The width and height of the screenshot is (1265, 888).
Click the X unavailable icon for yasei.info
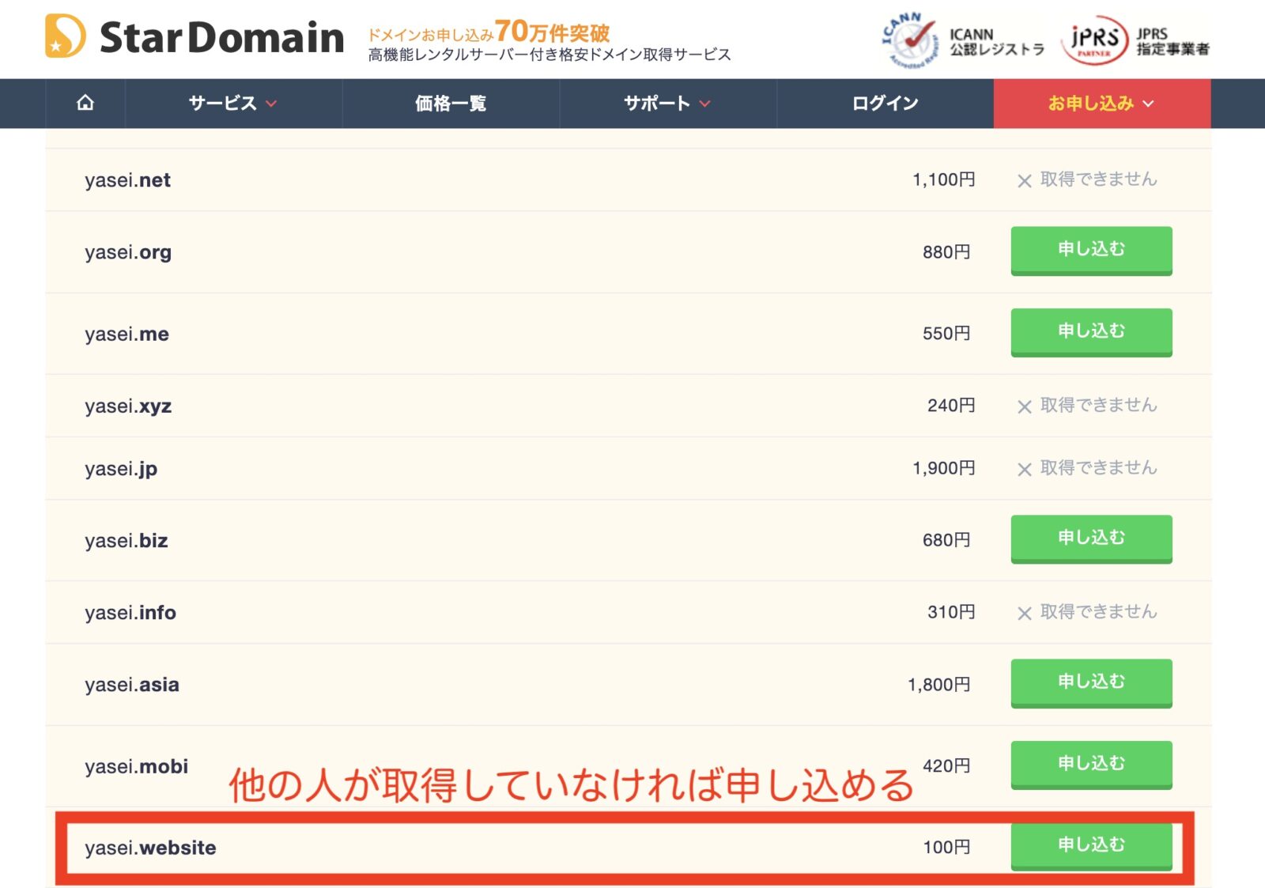pyautogui.click(x=1025, y=612)
